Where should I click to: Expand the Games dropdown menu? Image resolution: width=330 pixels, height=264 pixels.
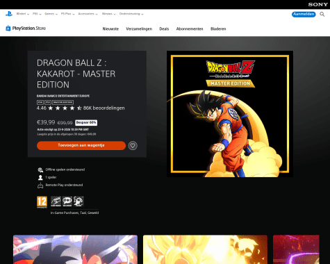[x=51, y=14]
